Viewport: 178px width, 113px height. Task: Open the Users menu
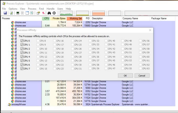click(60, 9)
